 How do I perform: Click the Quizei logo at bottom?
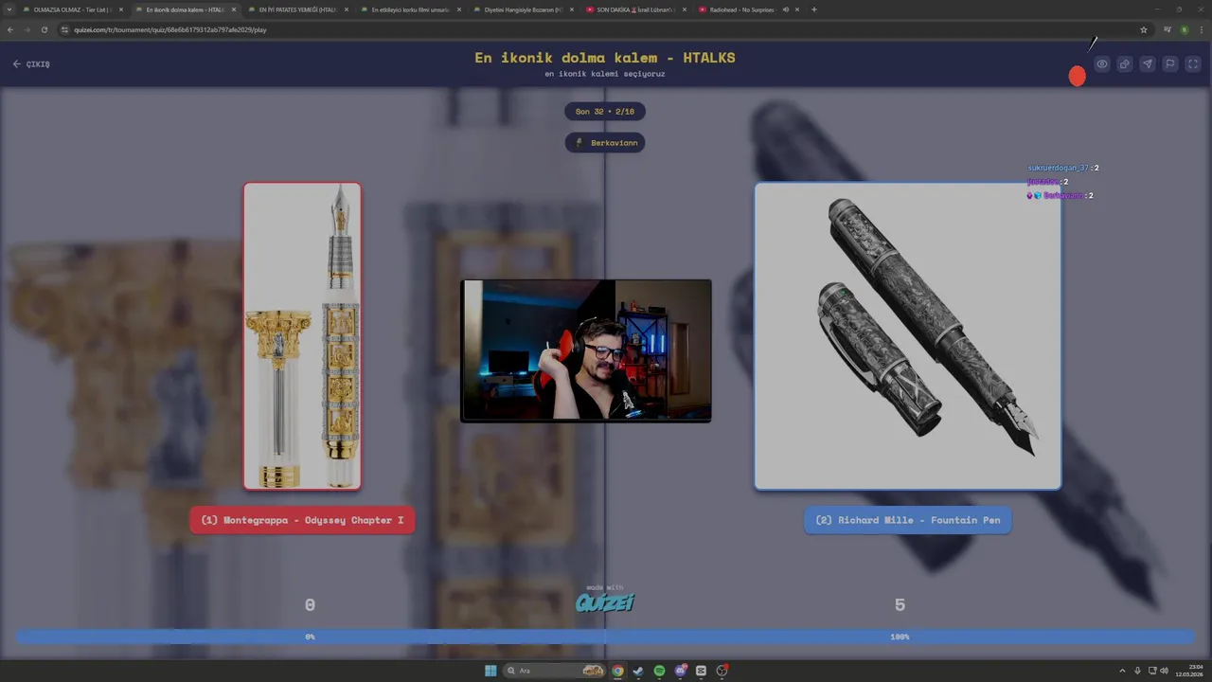605,601
